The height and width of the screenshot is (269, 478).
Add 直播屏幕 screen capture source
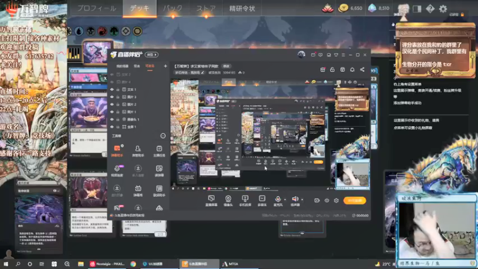(x=212, y=201)
